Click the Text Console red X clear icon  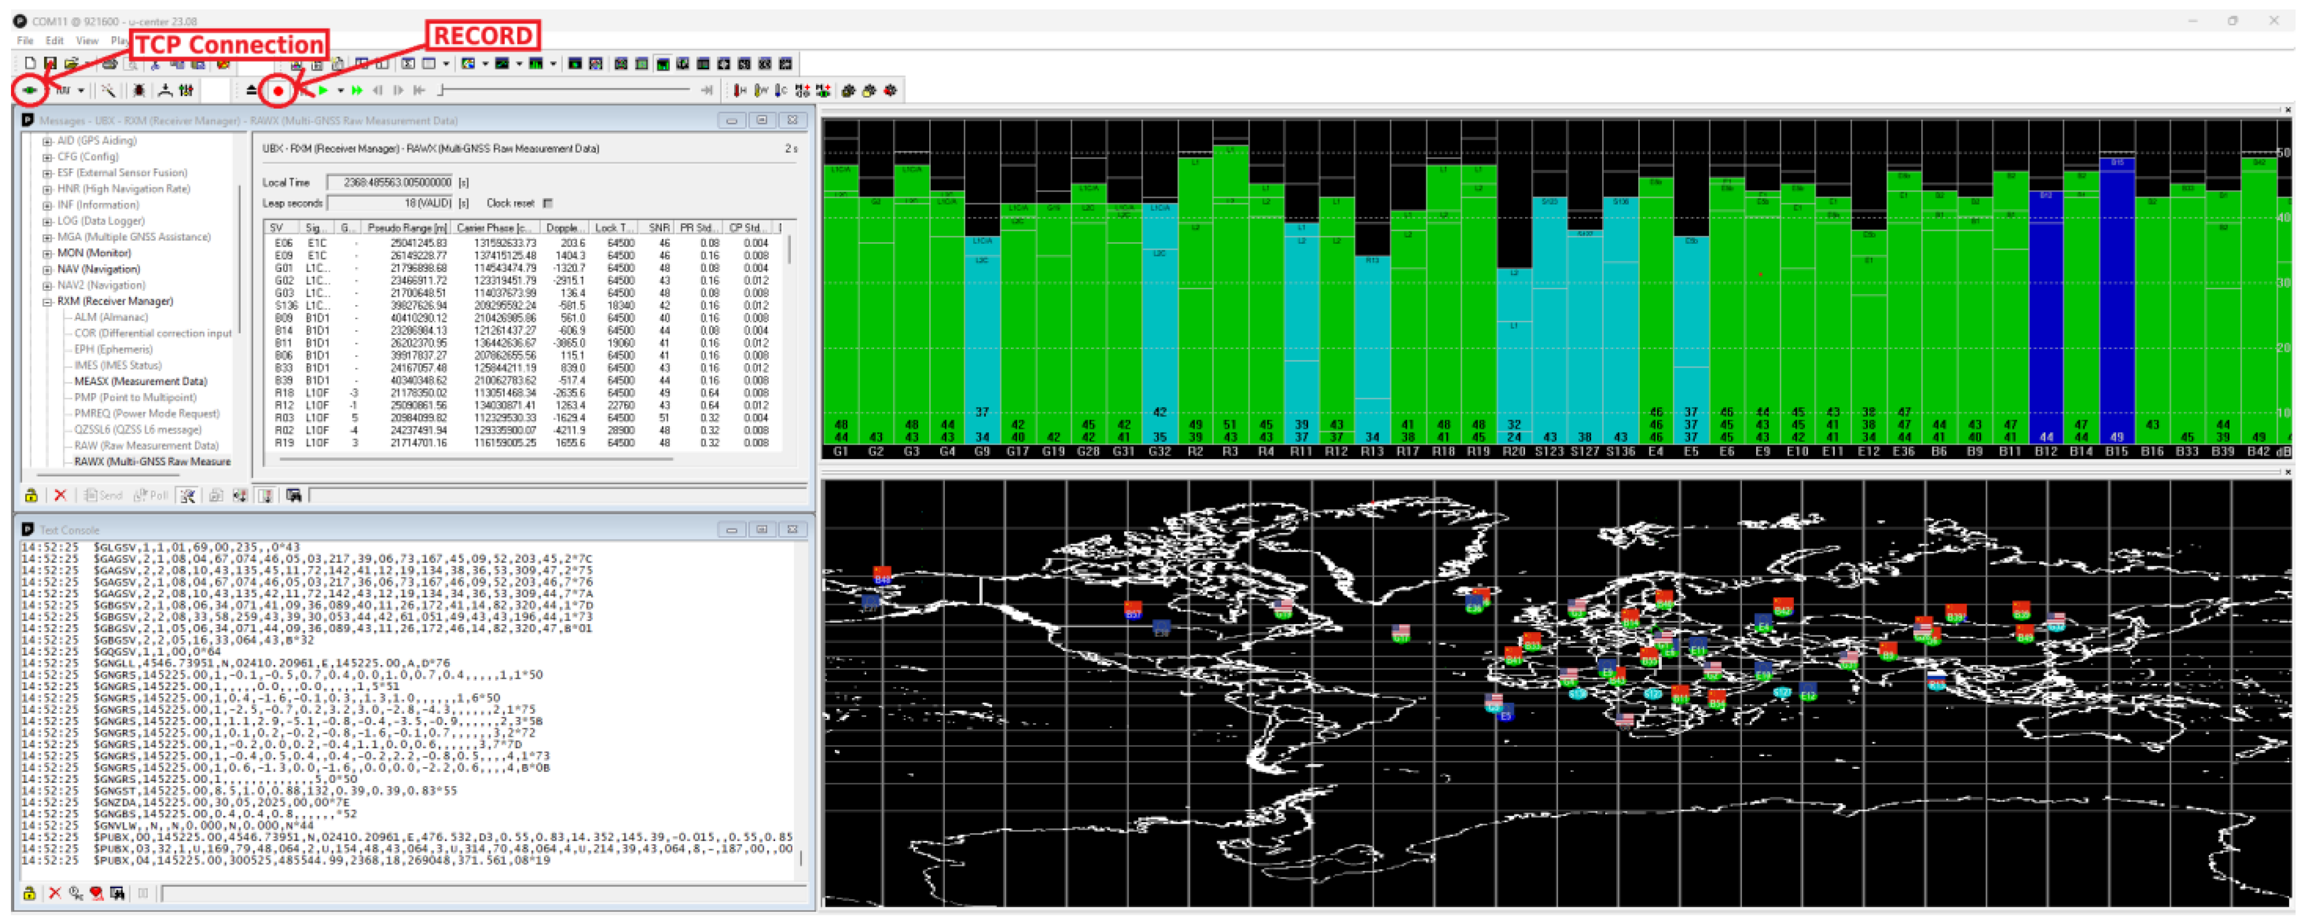pyautogui.click(x=54, y=893)
